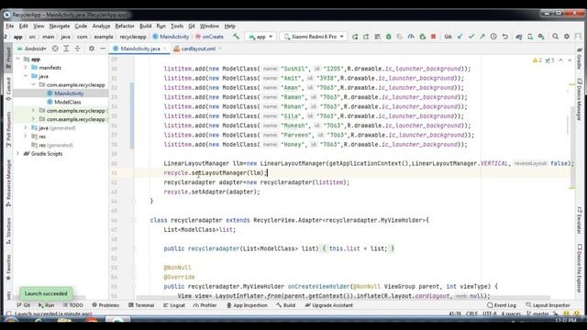Screen dimensions: 587x330
Task: Open the Upgrade Assistant tool window
Action: [x=329, y=305]
